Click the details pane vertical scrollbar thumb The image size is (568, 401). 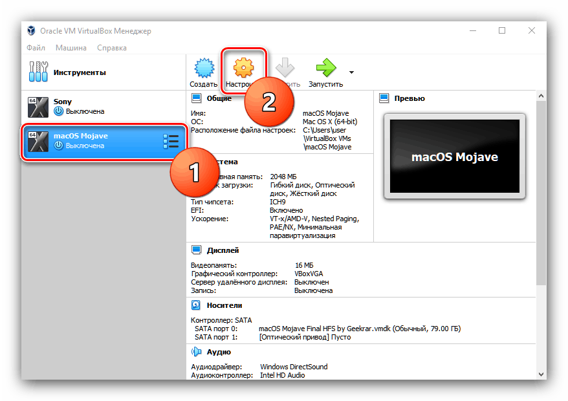(x=541, y=193)
